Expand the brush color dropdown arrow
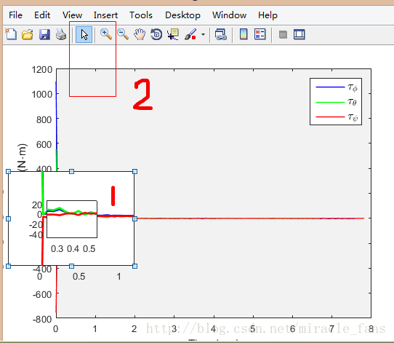 pyautogui.click(x=203, y=34)
